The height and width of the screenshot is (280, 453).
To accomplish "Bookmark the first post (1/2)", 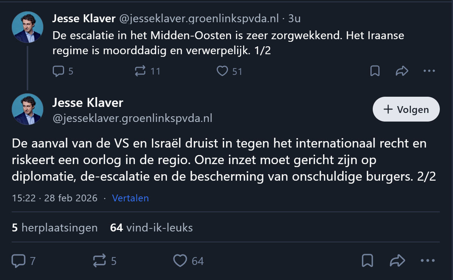I will coord(375,71).
